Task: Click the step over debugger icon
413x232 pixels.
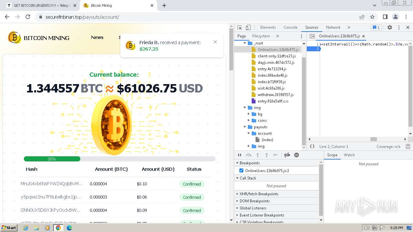Action: 248,155
